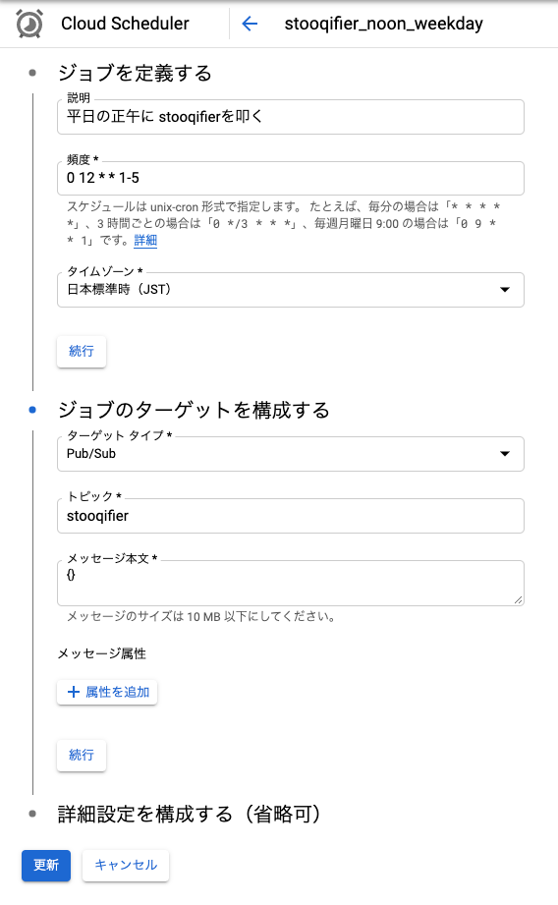Click the 頻度 cron schedule input field
558x905 pixels.
coord(290,178)
